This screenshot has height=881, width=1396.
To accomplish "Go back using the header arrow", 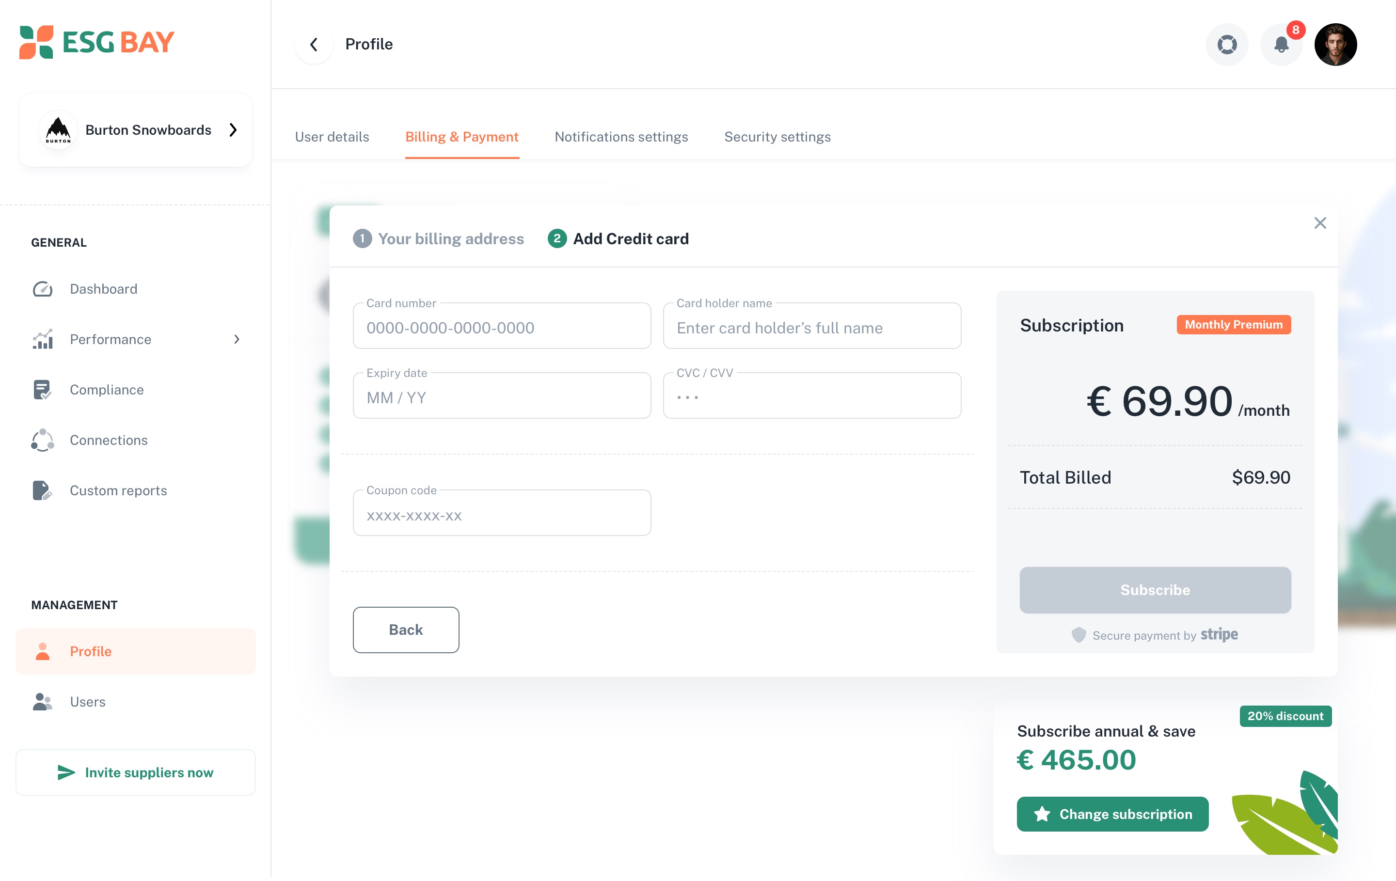I will point(314,45).
